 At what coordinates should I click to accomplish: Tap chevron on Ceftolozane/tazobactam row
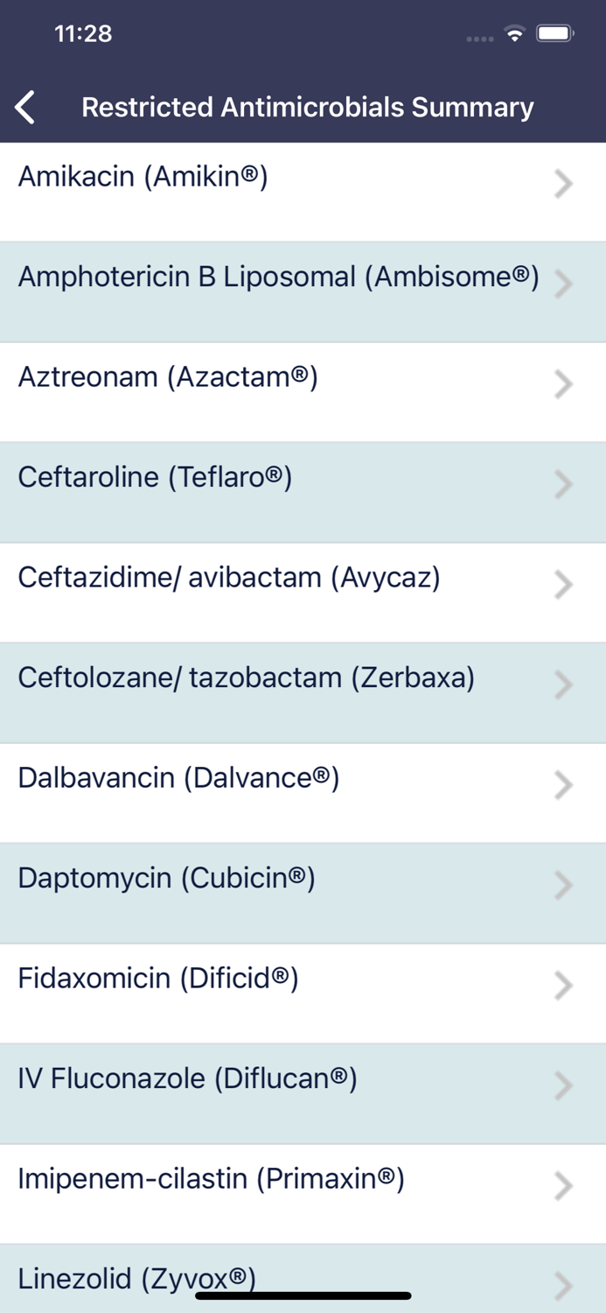pyautogui.click(x=564, y=684)
